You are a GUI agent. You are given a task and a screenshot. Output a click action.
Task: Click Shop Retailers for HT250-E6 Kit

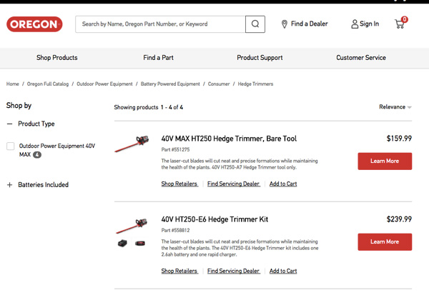tap(179, 271)
